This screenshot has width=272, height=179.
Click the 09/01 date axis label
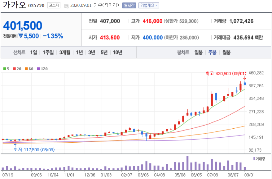(249, 175)
